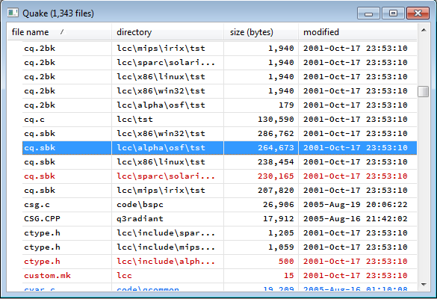Click size value 286,762

tap(276, 134)
